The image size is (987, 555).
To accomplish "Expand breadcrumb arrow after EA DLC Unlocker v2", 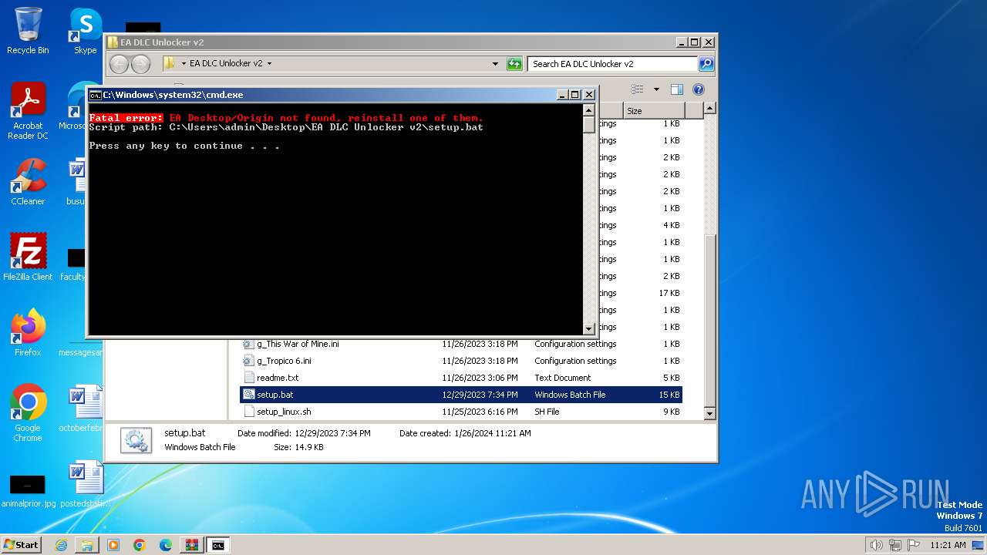I will tap(269, 64).
